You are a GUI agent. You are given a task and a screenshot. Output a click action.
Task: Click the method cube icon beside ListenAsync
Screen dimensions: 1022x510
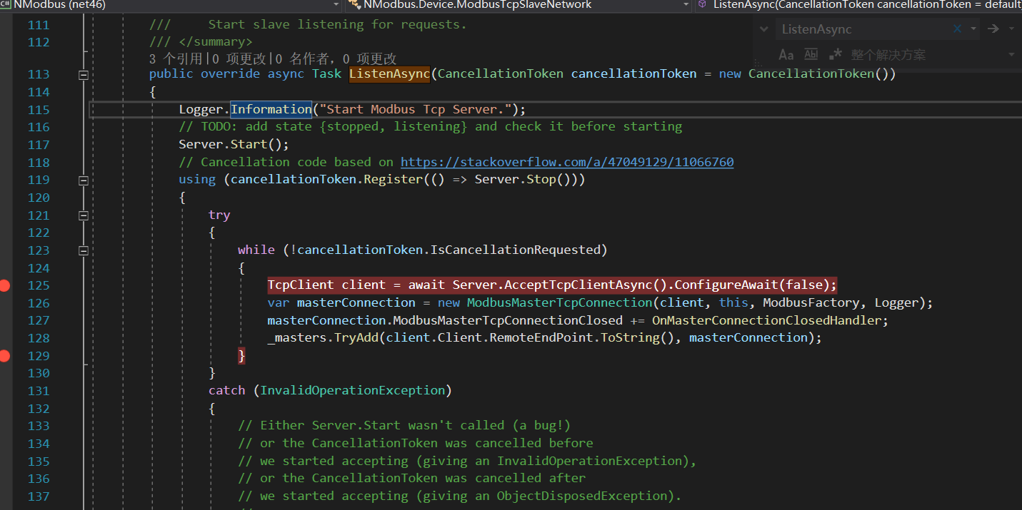702,4
